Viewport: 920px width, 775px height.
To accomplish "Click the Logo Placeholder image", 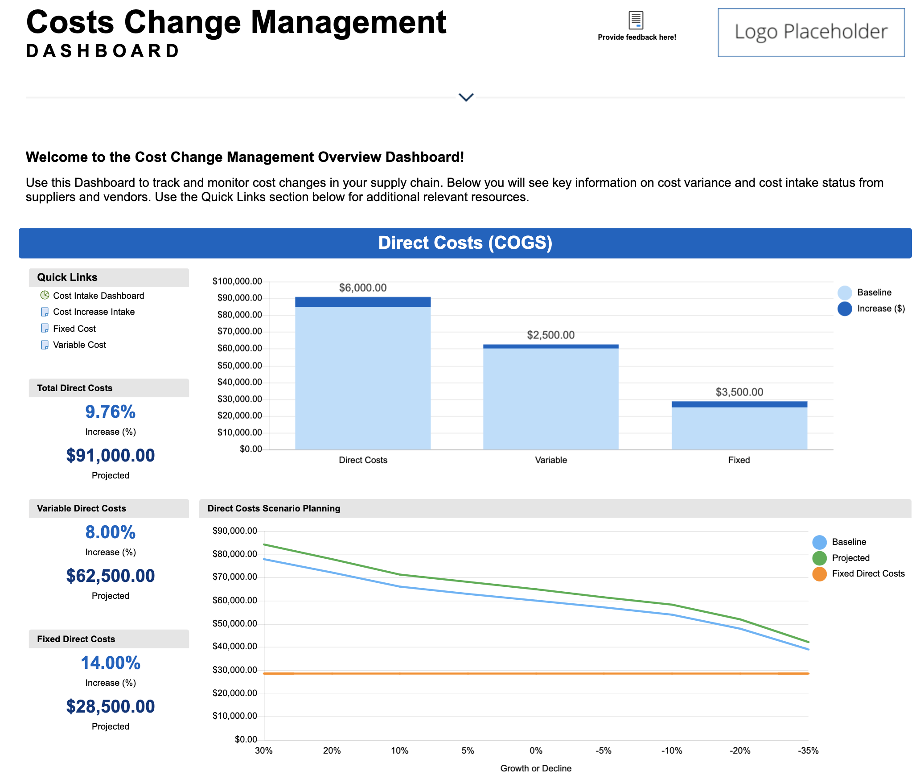I will pos(811,33).
